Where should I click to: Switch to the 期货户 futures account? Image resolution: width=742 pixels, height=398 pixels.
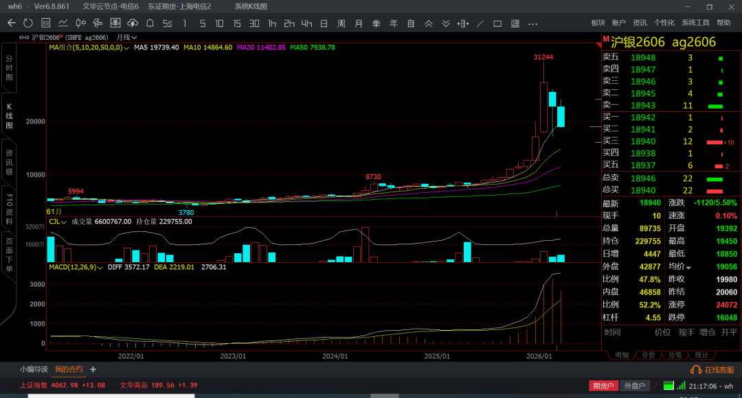coord(603,386)
